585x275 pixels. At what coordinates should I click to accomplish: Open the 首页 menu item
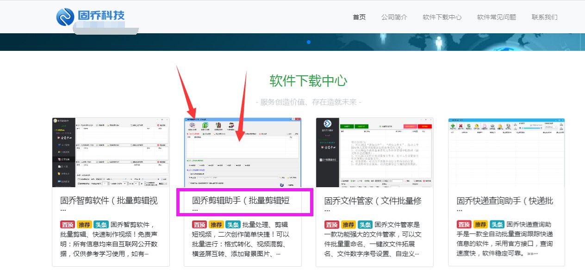tap(359, 17)
